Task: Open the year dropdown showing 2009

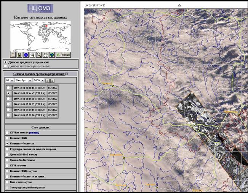Action: coord(38,81)
